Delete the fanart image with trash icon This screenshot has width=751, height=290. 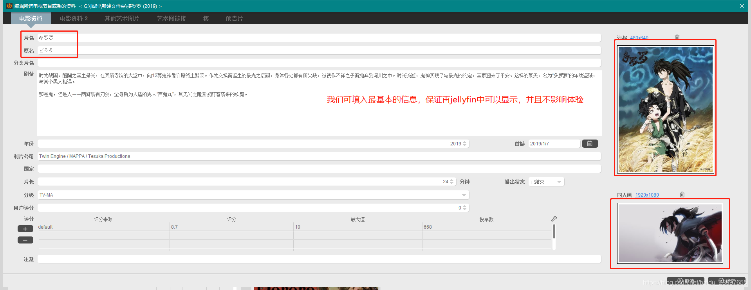pyautogui.click(x=682, y=195)
